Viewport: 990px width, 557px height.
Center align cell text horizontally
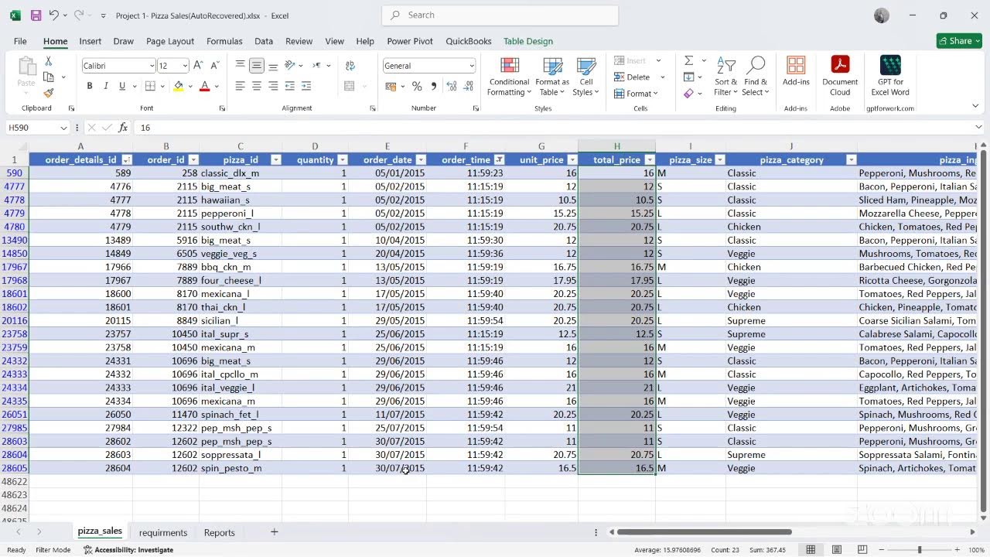pos(257,86)
